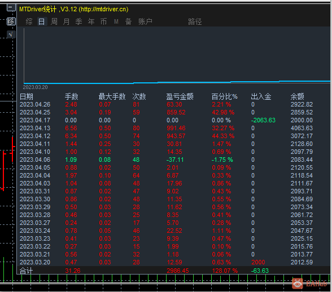The width and height of the screenshot is (332, 292).
Task: Click the EAHub watermark logo
Action: point(309,284)
